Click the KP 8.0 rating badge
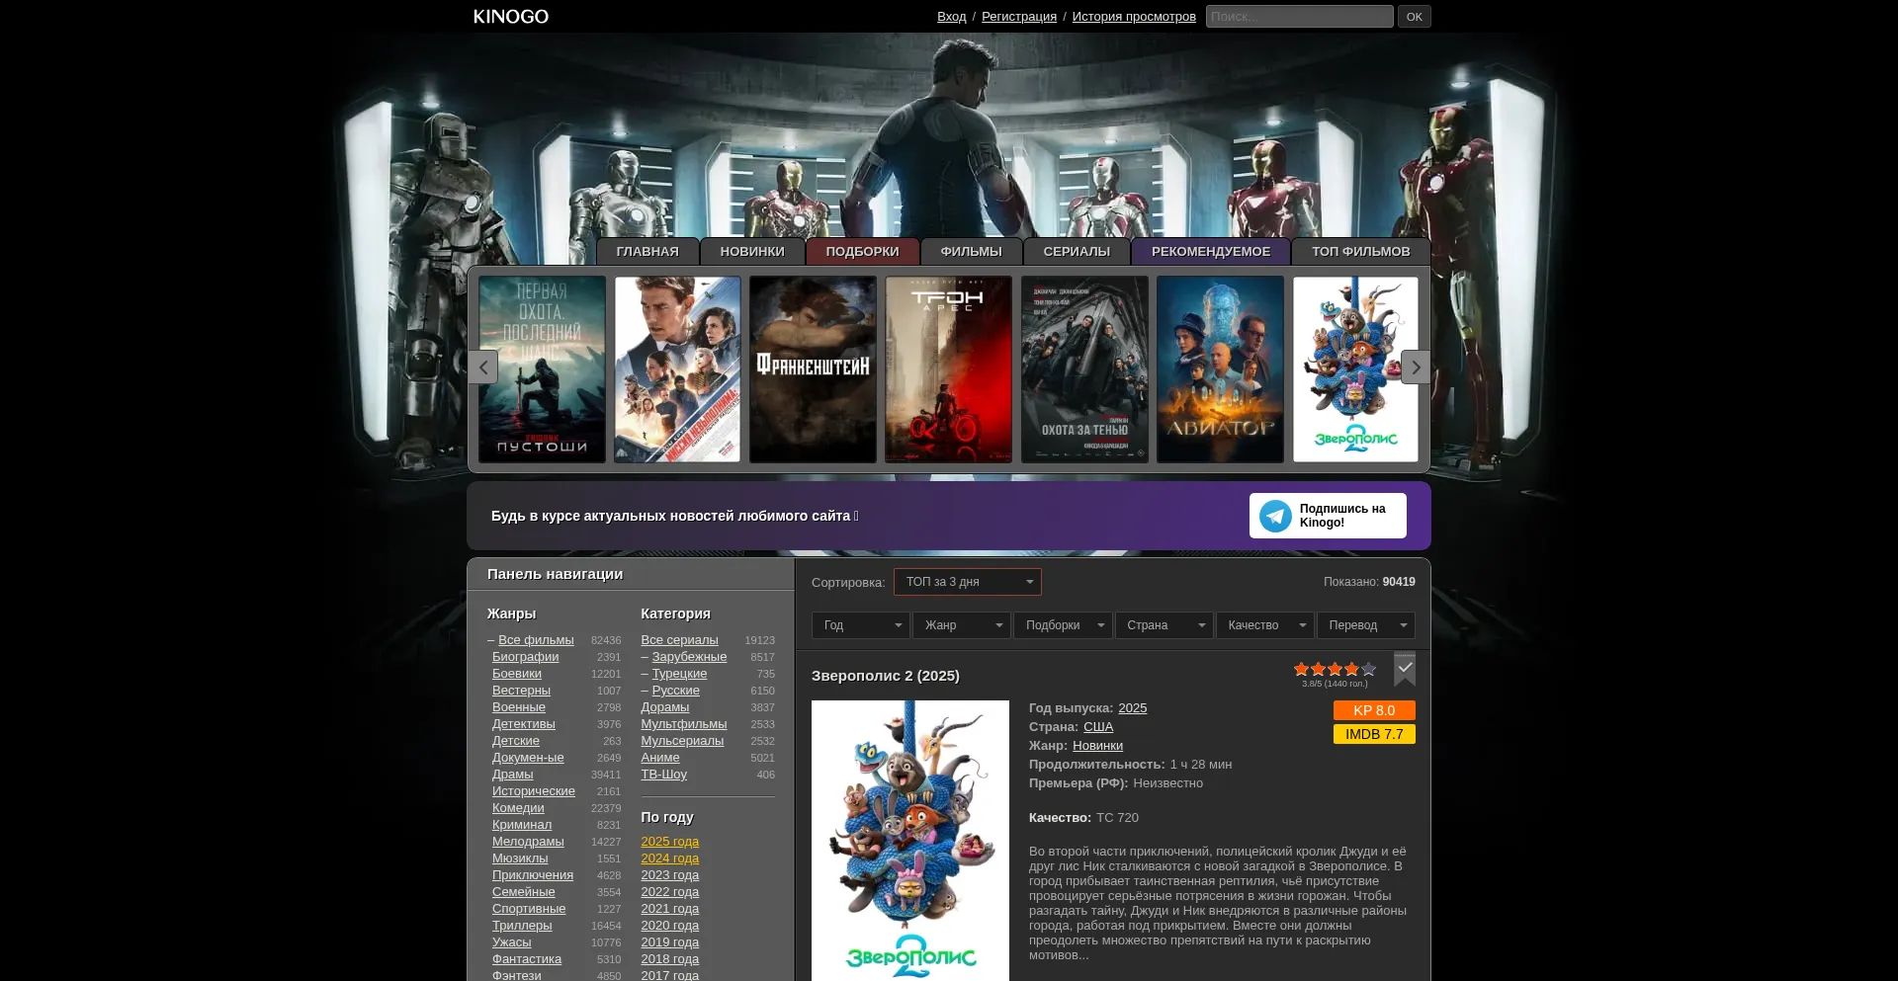The image size is (1898, 981). coord(1374,710)
